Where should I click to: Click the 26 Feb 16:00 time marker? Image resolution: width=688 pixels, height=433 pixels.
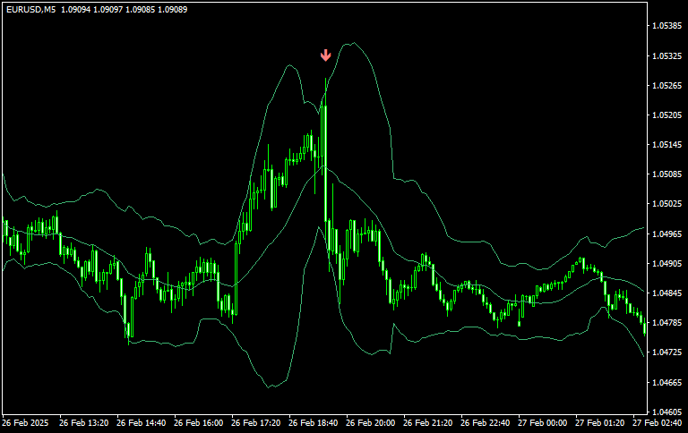tap(198, 422)
